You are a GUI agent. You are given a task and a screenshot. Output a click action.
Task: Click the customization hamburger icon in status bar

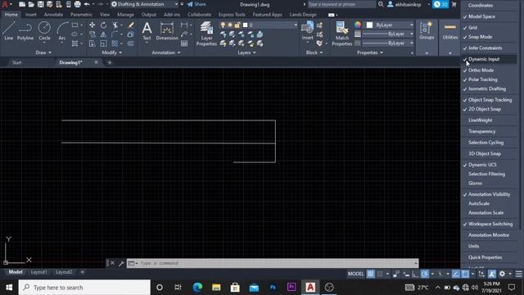(x=518, y=274)
